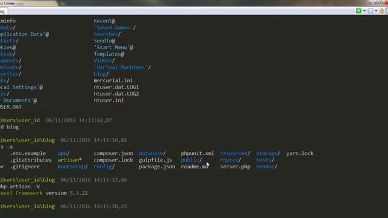The width and height of the screenshot is (388, 218).
Task: Click the 'ocal Settings'@ entry
Action: click(22, 87)
